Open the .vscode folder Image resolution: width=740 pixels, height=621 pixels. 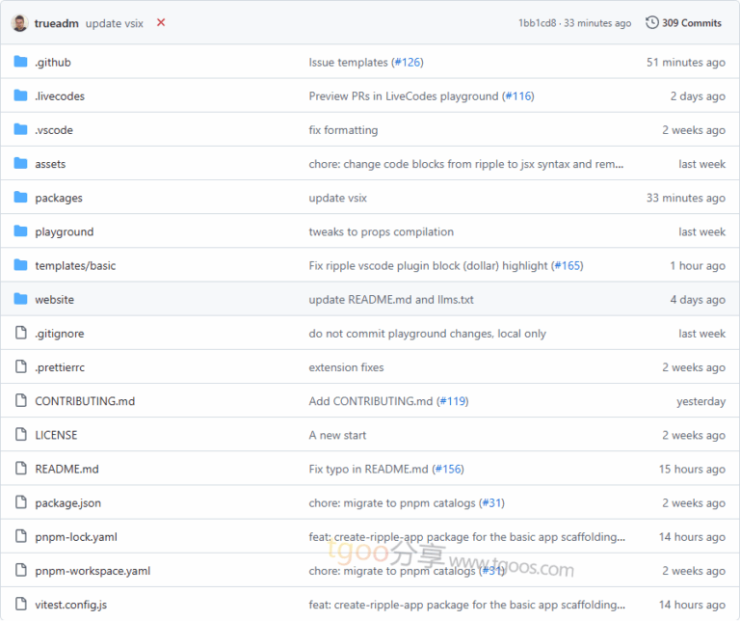54,130
